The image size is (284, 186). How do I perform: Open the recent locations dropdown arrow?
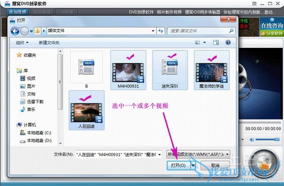tap(31, 31)
